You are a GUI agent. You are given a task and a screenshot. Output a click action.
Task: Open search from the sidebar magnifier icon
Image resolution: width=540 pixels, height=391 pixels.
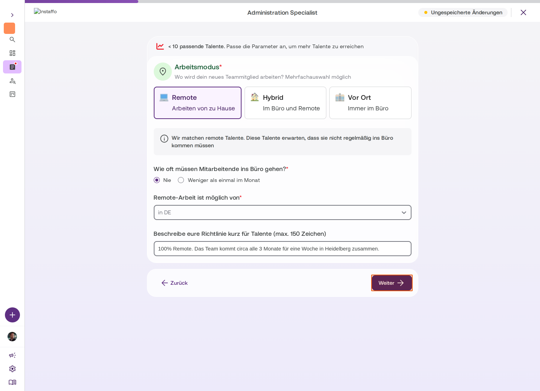12,40
